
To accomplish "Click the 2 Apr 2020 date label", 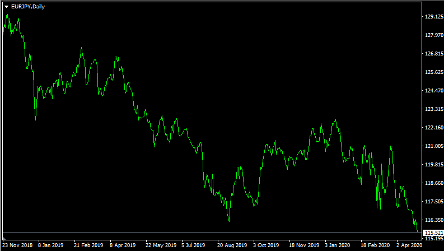I will (x=409, y=245).
